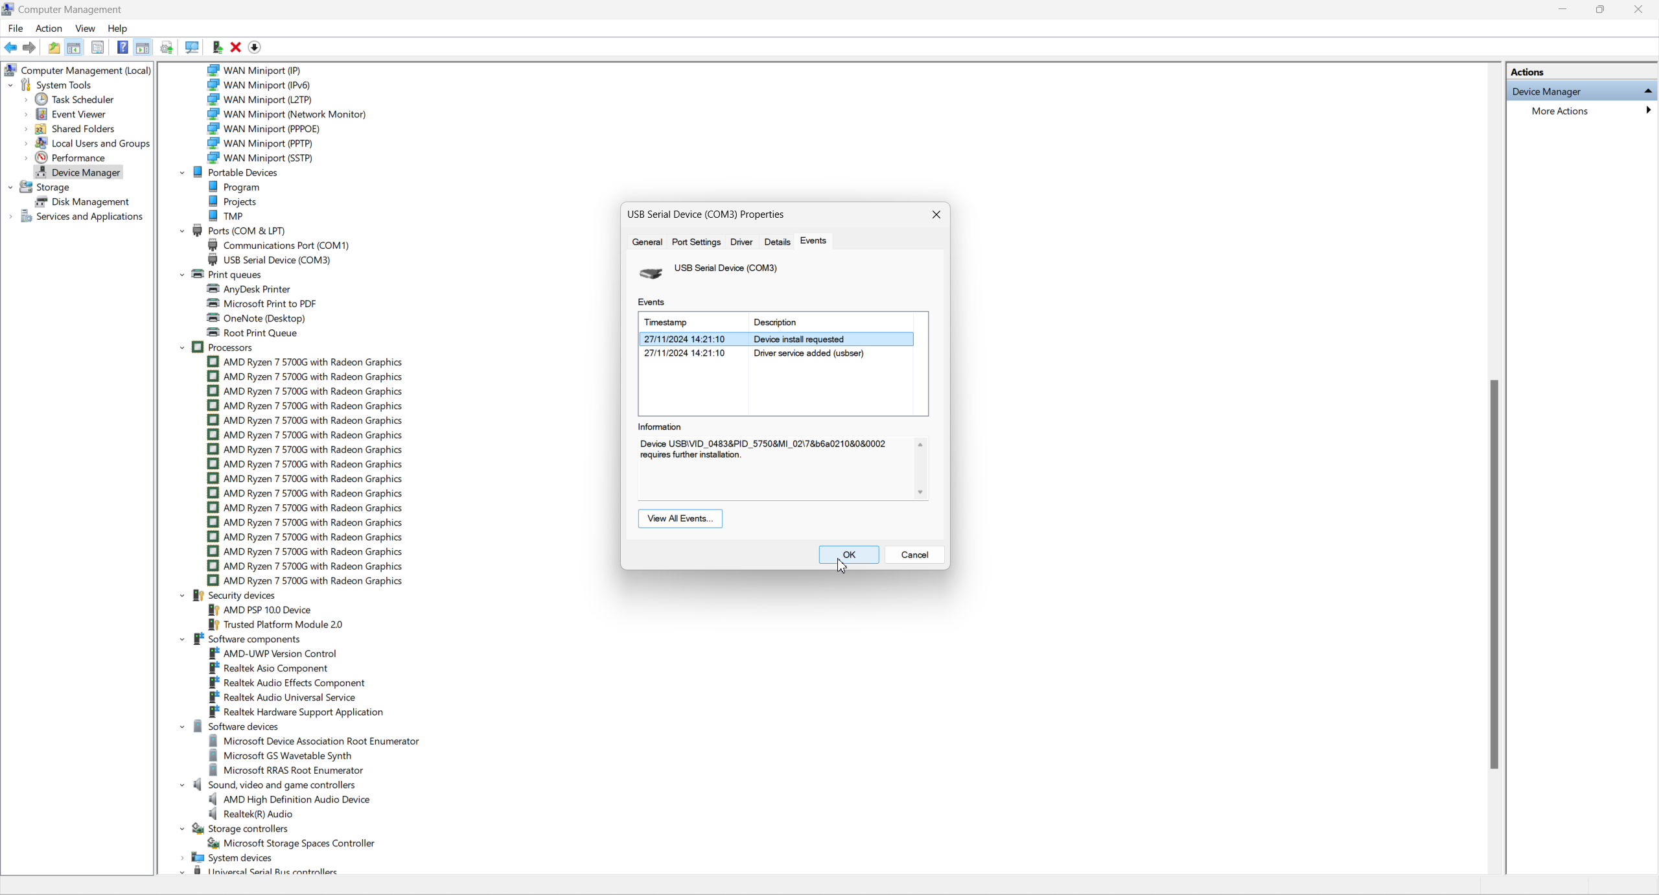Click the Disable device down-arrow icon
The height and width of the screenshot is (895, 1659).
(x=255, y=47)
